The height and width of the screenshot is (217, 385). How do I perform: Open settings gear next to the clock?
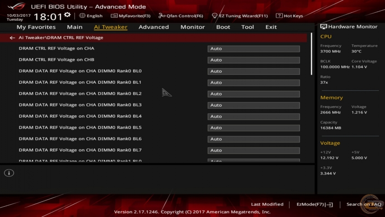pos(67,15)
